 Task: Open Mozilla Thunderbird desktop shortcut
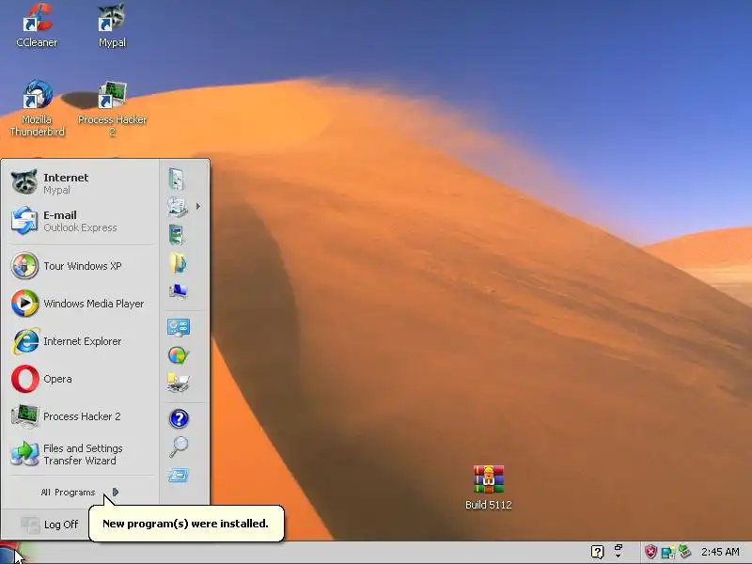click(x=37, y=108)
